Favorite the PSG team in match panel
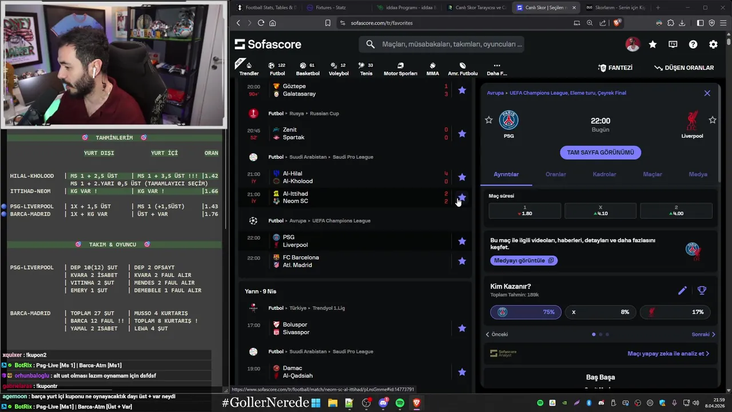The image size is (732, 412). tap(488, 120)
